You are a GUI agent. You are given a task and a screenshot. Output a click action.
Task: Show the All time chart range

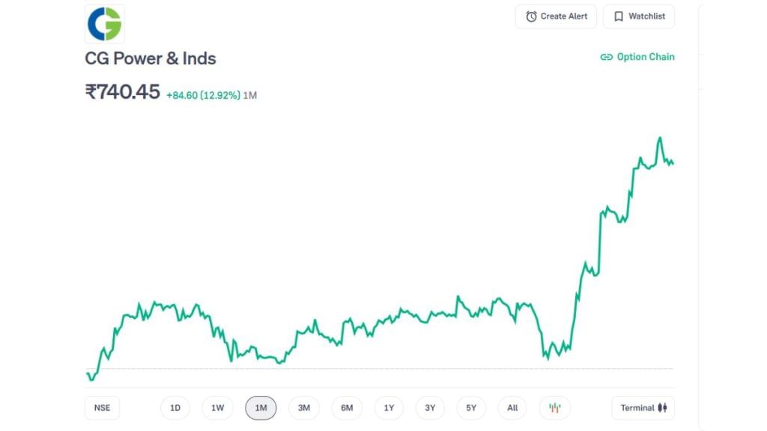tap(512, 408)
